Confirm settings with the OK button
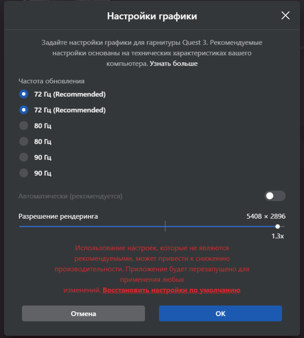Viewport: 304px width, 338px height. 220,313
